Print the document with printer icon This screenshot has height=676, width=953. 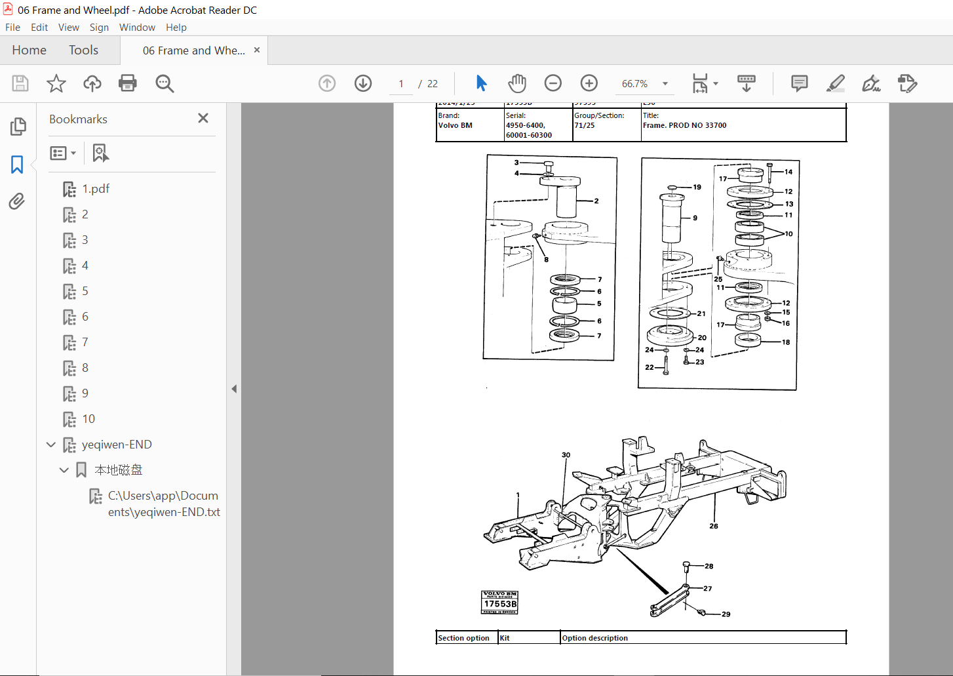point(128,83)
